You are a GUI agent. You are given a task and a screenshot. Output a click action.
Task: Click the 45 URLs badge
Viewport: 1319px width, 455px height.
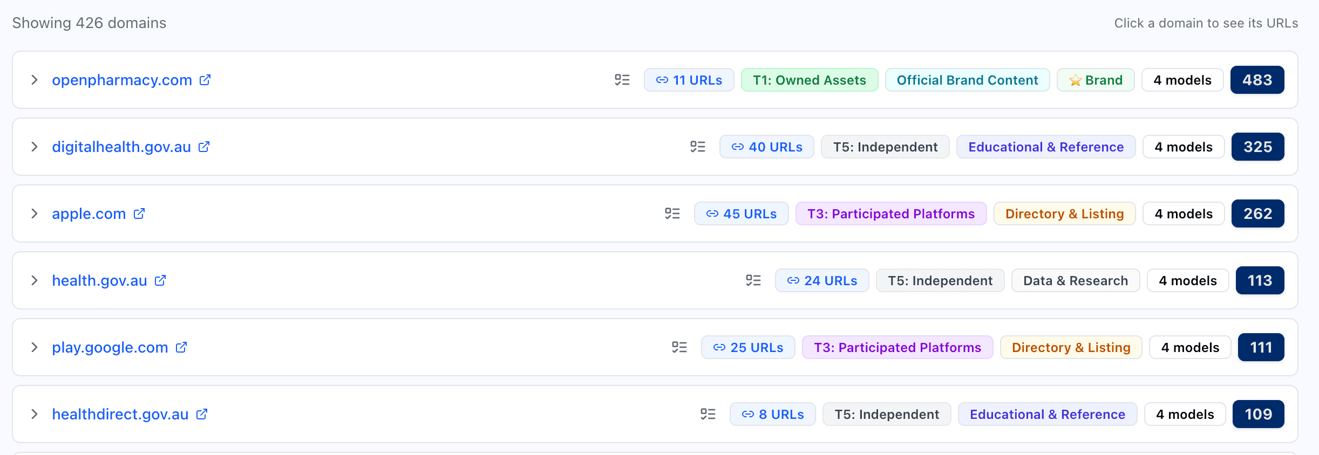742,213
